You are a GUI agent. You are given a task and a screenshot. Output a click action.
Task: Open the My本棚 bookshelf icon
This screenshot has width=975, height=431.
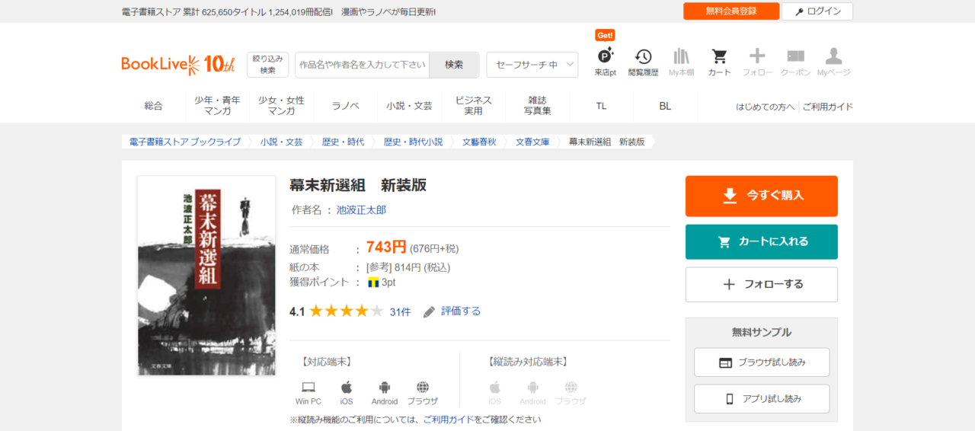[x=681, y=57]
